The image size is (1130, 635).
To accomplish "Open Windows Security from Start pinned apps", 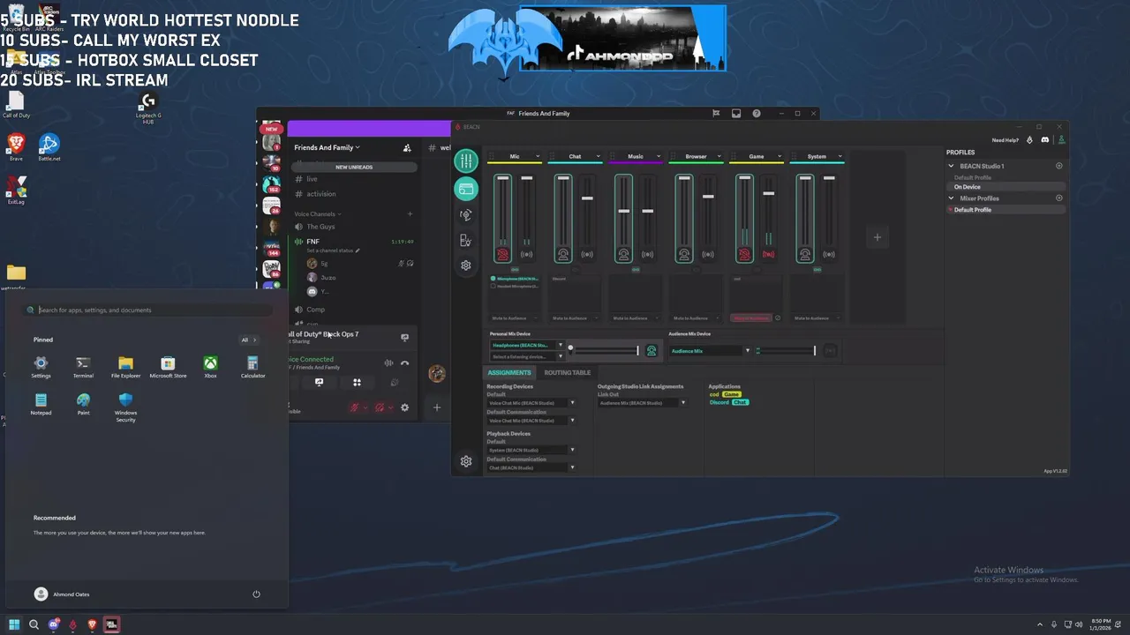I will (x=125, y=407).
